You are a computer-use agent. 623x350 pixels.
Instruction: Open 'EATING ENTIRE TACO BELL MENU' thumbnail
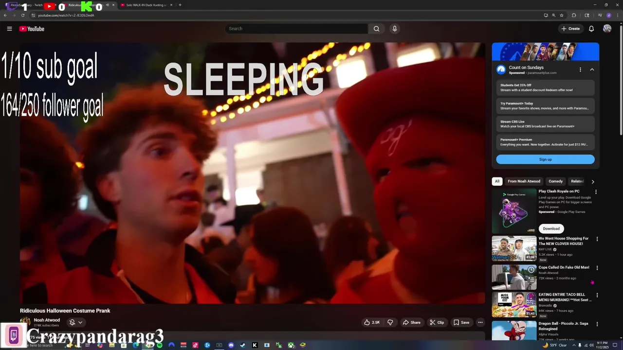click(514, 305)
